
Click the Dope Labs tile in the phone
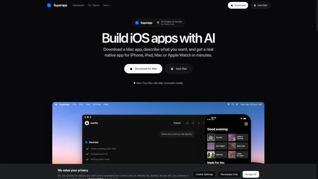(x=238, y=146)
